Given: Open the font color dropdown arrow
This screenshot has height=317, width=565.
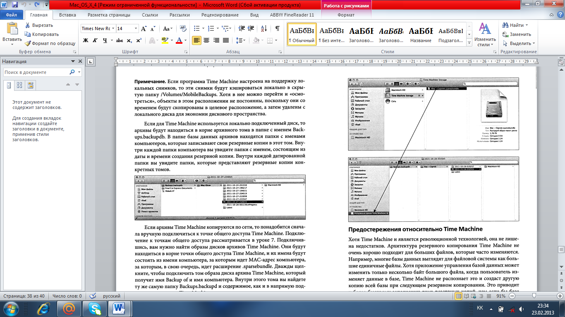Looking at the screenshot, I should click(x=185, y=40).
